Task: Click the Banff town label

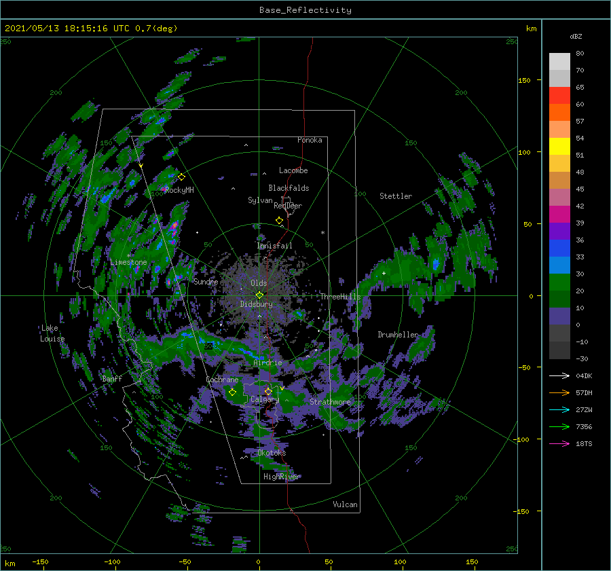Action: coord(112,378)
